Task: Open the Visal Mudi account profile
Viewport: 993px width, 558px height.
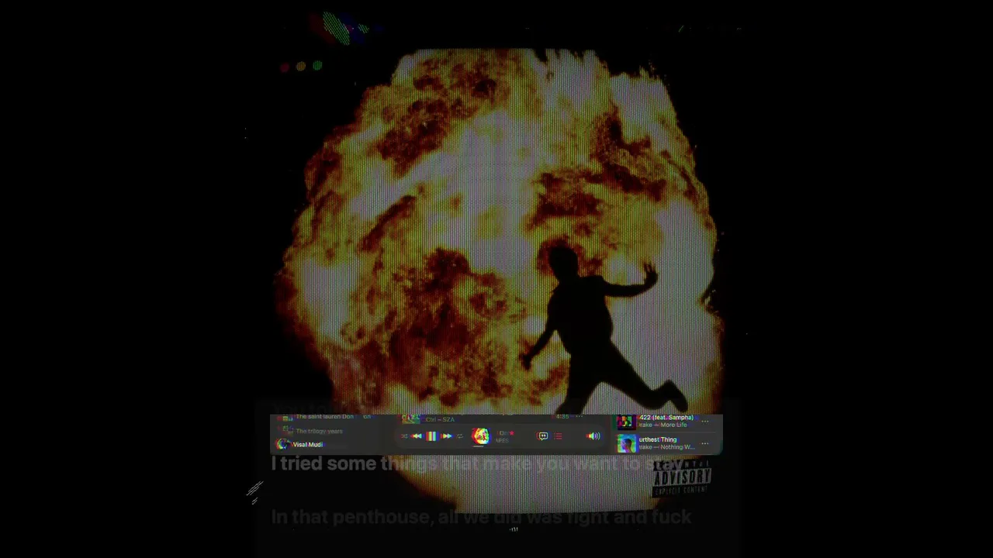Action: click(299, 445)
